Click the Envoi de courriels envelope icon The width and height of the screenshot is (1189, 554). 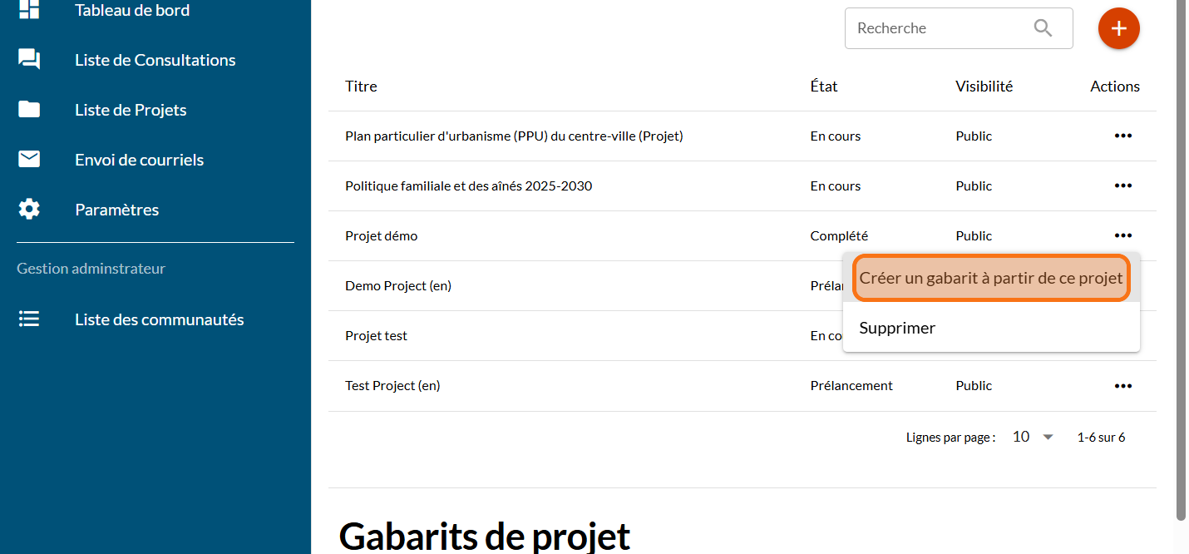(29, 160)
